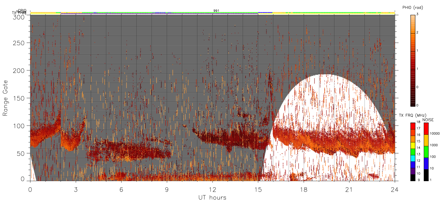The image size is (444, 205).
Task: Click the red top swatch of NOISE legend
Action: pyautogui.click(x=426, y=128)
